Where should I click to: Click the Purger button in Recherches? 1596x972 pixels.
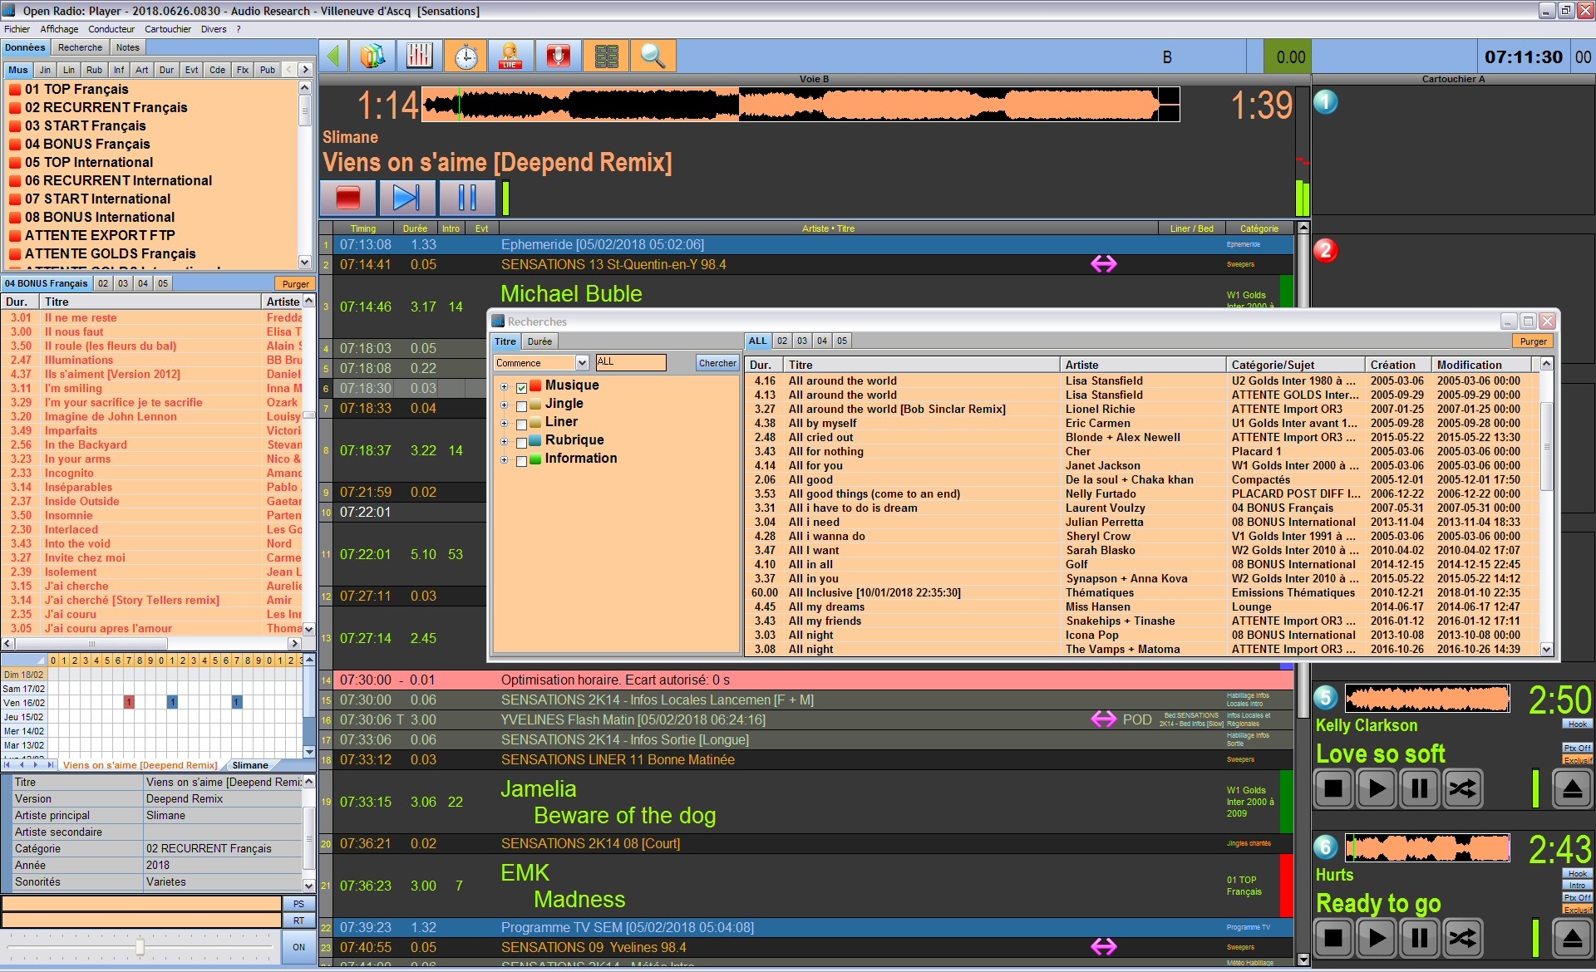coord(1532,341)
